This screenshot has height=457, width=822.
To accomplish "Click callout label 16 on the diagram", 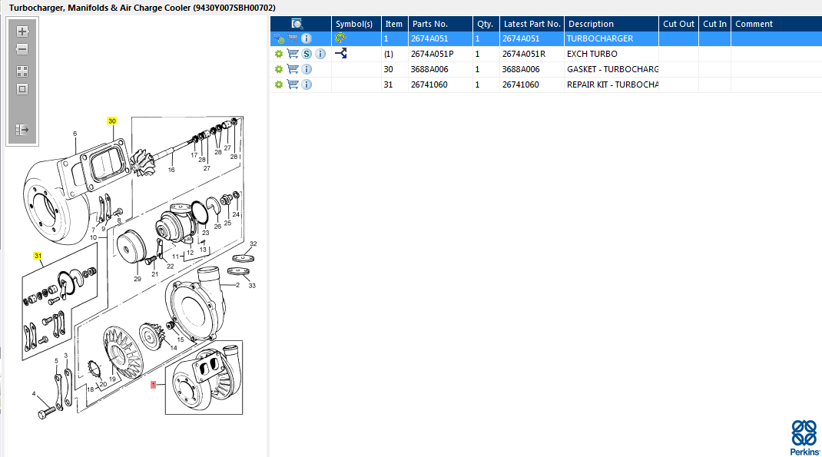I will pos(171,170).
